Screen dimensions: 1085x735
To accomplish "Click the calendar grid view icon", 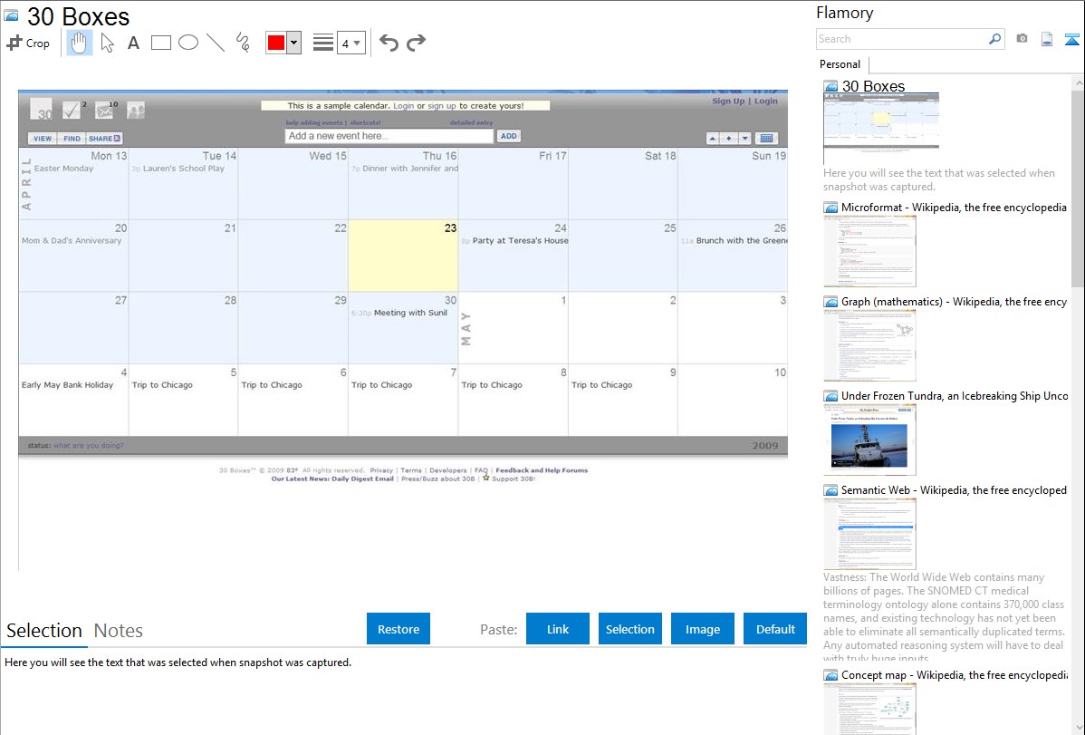I will point(767,139).
